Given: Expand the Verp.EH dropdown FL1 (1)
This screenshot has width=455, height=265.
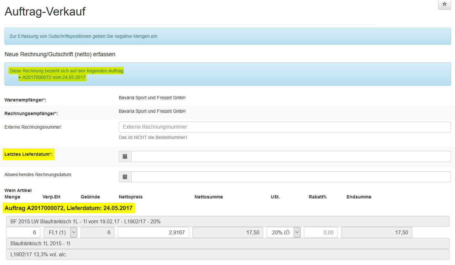Looking at the screenshot, I should (74, 232).
